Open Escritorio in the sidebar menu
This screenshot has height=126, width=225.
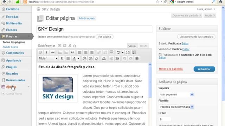click(13, 9)
